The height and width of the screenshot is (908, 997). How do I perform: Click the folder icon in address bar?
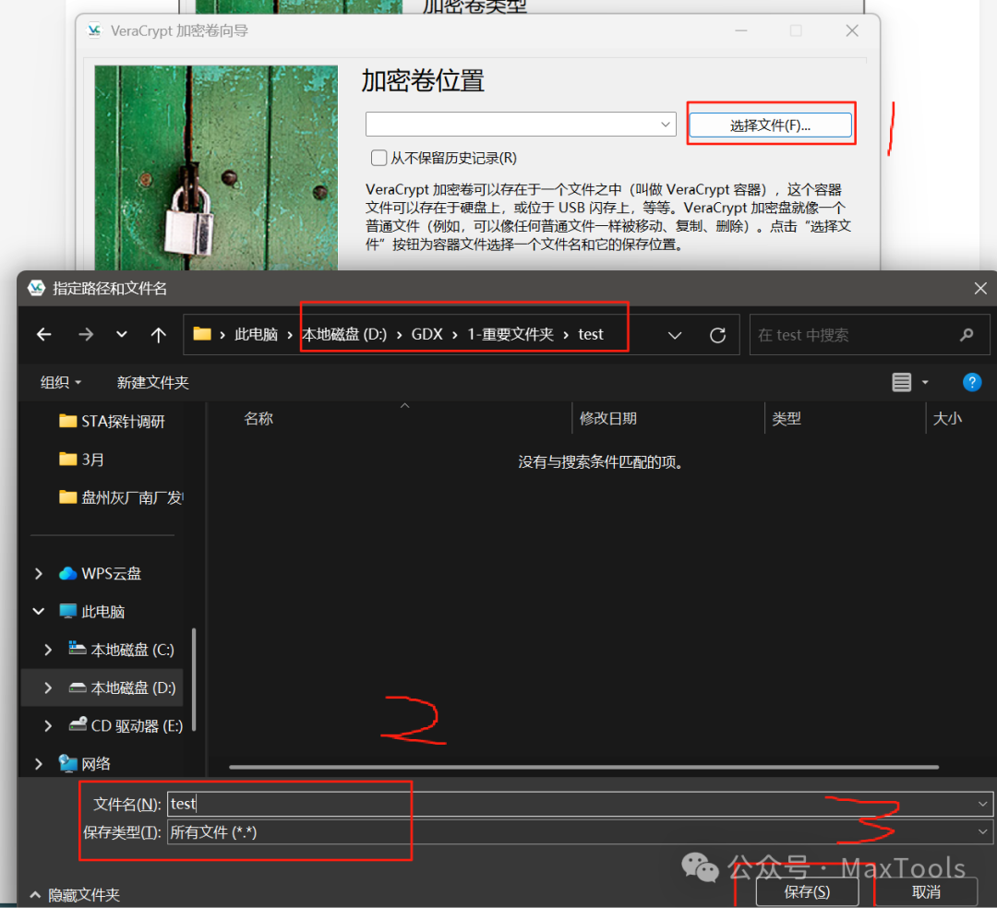202,334
